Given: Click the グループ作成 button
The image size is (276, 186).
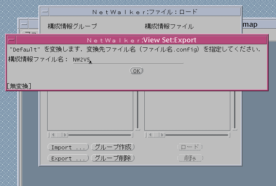Looking at the screenshot, I should point(113,147).
